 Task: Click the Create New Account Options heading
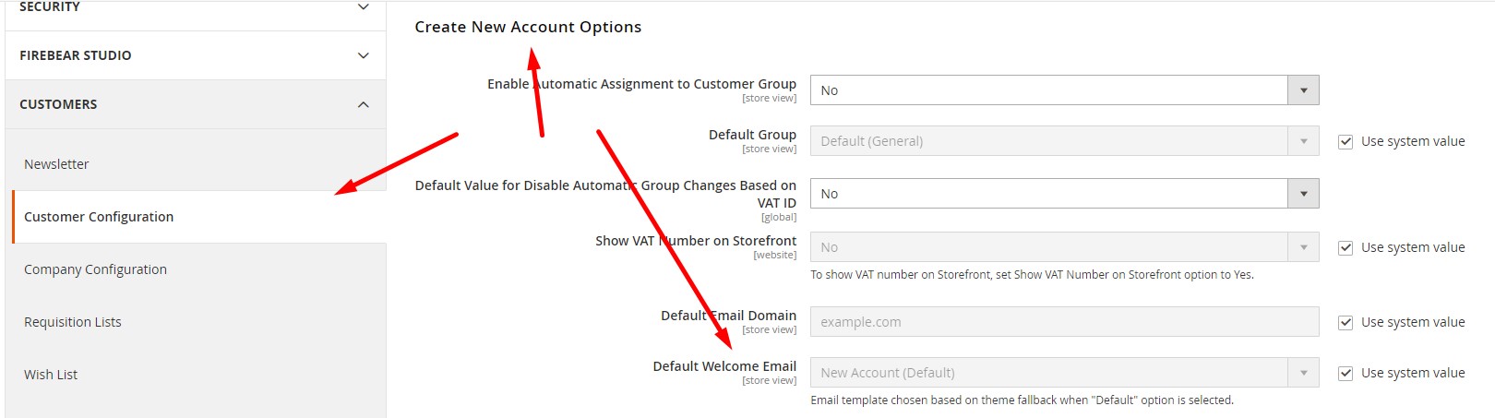point(528,27)
